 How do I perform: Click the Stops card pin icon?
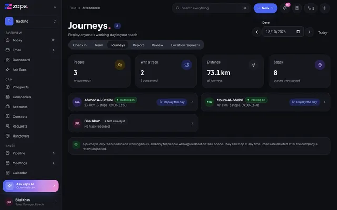(320, 65)
